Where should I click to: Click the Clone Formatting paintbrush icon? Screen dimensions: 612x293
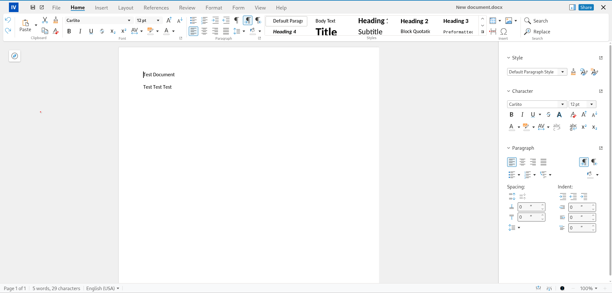click(x=55, y=20)
